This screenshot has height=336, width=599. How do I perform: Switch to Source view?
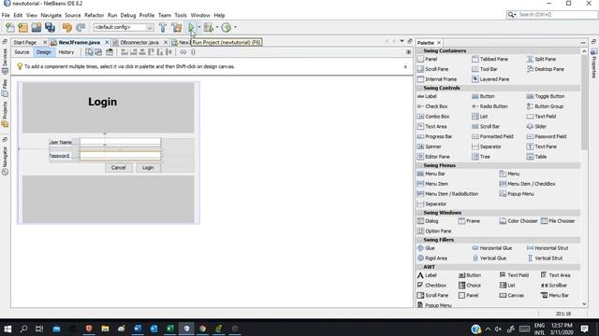point(22,52)
